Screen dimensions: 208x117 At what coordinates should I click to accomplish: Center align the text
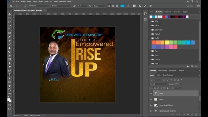113,6
